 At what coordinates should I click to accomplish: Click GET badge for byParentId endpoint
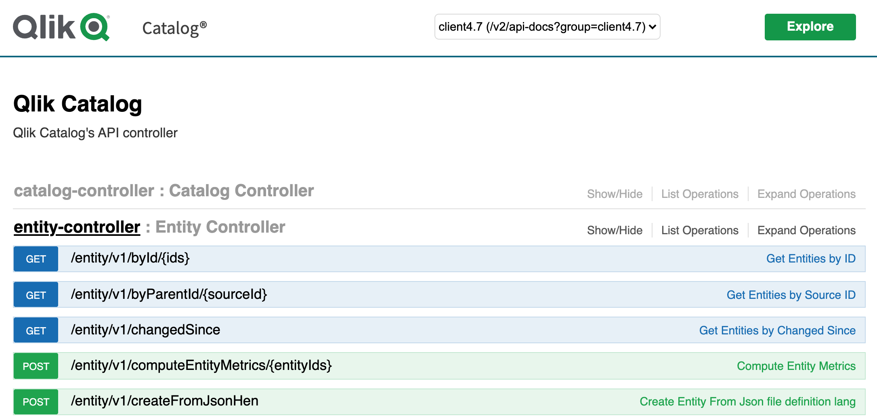point(36,295)
